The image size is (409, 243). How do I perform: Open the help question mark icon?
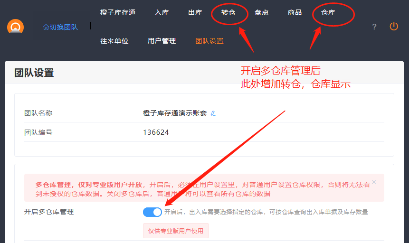tap(374, 27)
